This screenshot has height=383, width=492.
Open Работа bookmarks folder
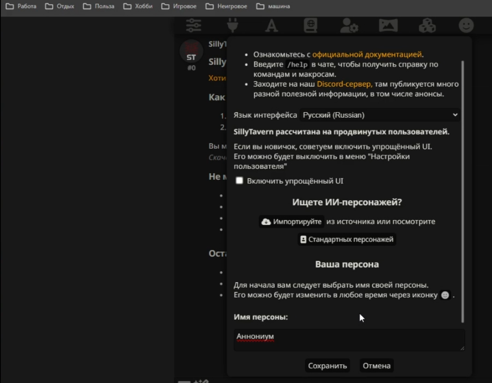(x=21, y=6)
